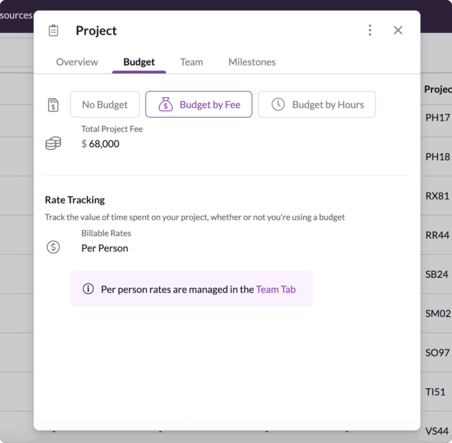Open the Billable Rates Per Person dropdown

(104, 248)
